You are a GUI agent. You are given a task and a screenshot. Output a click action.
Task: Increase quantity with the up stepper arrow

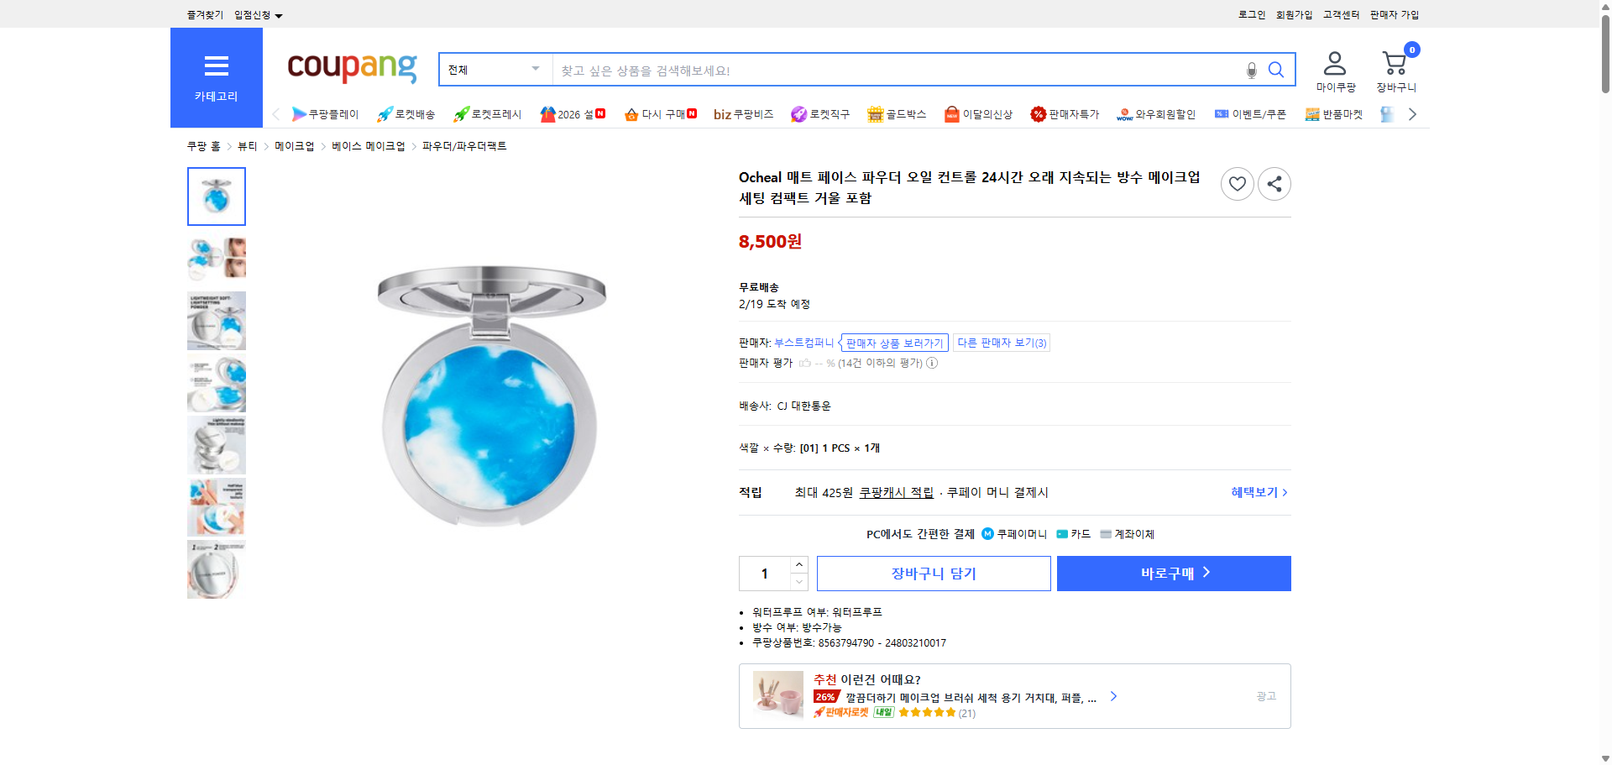coord(798,563)
